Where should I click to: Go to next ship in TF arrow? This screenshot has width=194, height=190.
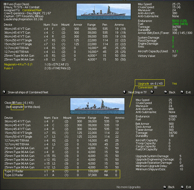coord(152,92)
